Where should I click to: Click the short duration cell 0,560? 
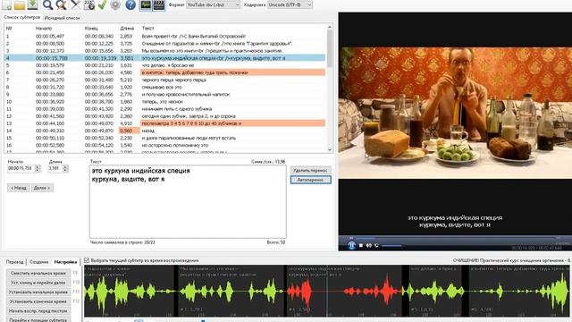tap(129, 131)
